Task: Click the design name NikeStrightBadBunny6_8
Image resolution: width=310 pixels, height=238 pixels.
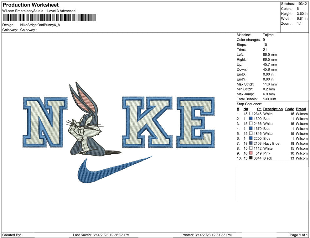Action: coord(40,25)
